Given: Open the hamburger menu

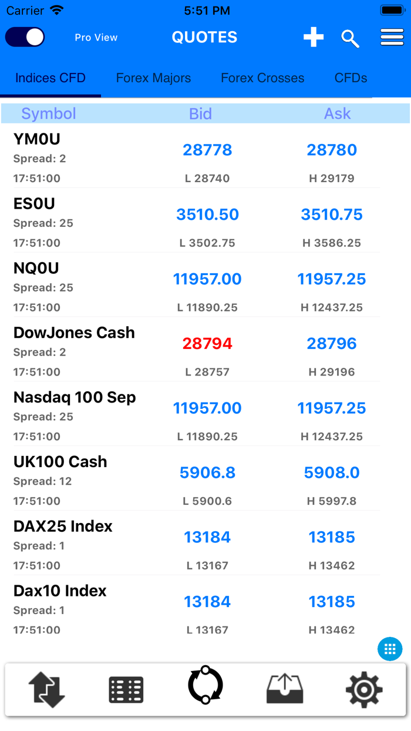Looking at the screenshot, I should [391, 37].
